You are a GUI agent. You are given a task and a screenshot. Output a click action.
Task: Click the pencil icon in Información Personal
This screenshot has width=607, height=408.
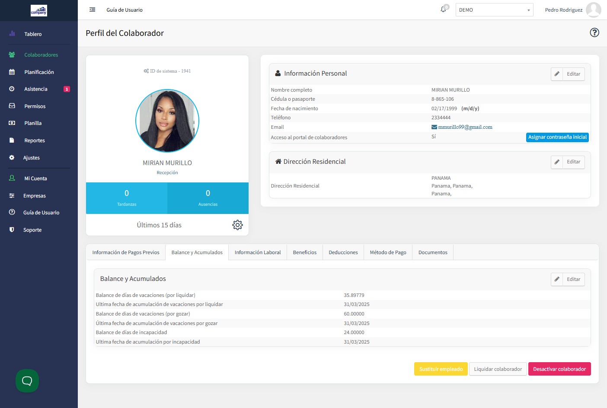(557, 74)
